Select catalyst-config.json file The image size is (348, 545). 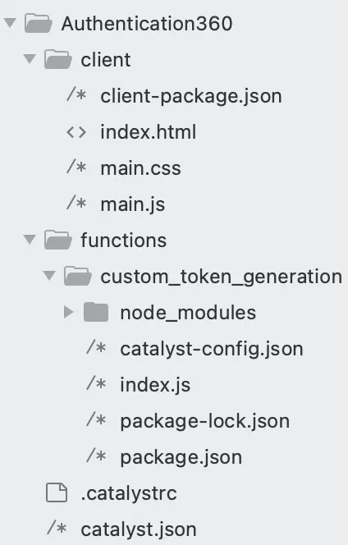212,350
